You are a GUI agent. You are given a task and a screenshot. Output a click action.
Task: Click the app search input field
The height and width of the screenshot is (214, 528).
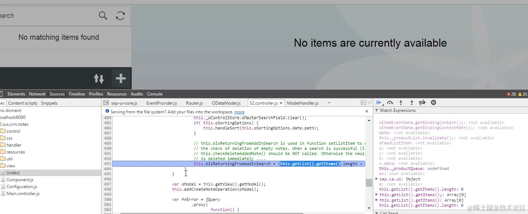(47, 16)
